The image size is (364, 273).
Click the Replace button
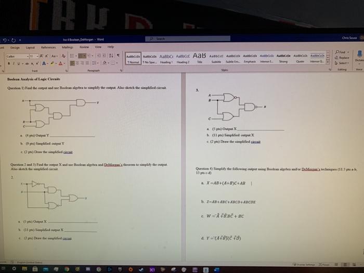342,58
